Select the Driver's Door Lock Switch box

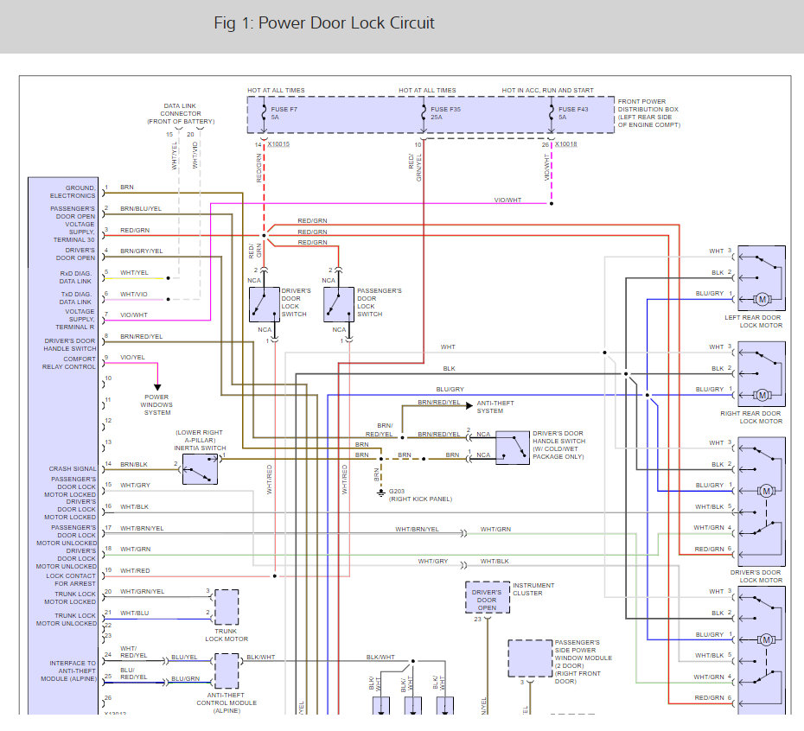pos(263,304)
